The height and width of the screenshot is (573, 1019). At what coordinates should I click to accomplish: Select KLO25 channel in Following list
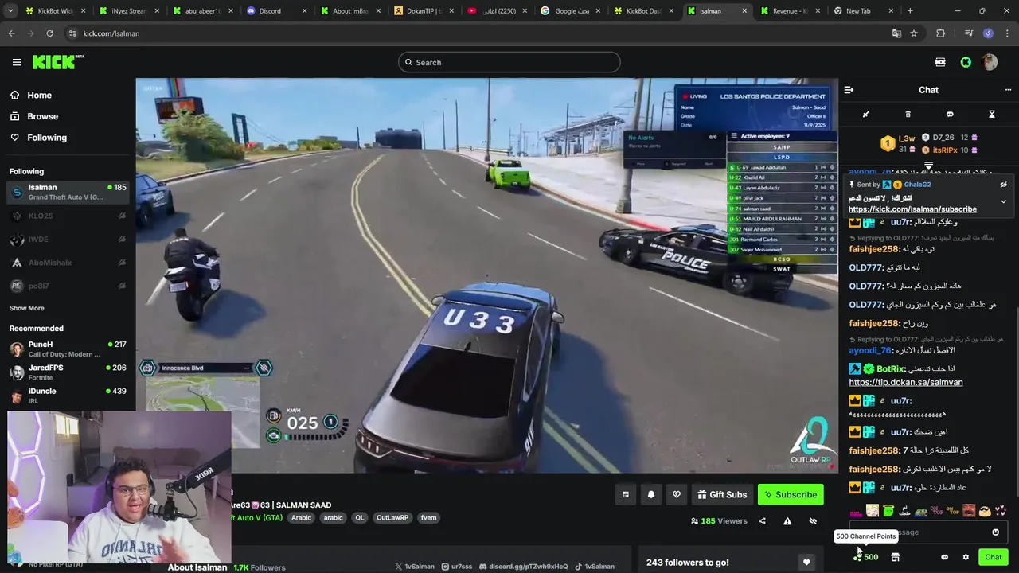point(68,216)
